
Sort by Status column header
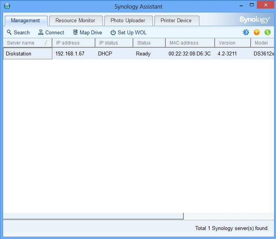[x=149, y=43]
